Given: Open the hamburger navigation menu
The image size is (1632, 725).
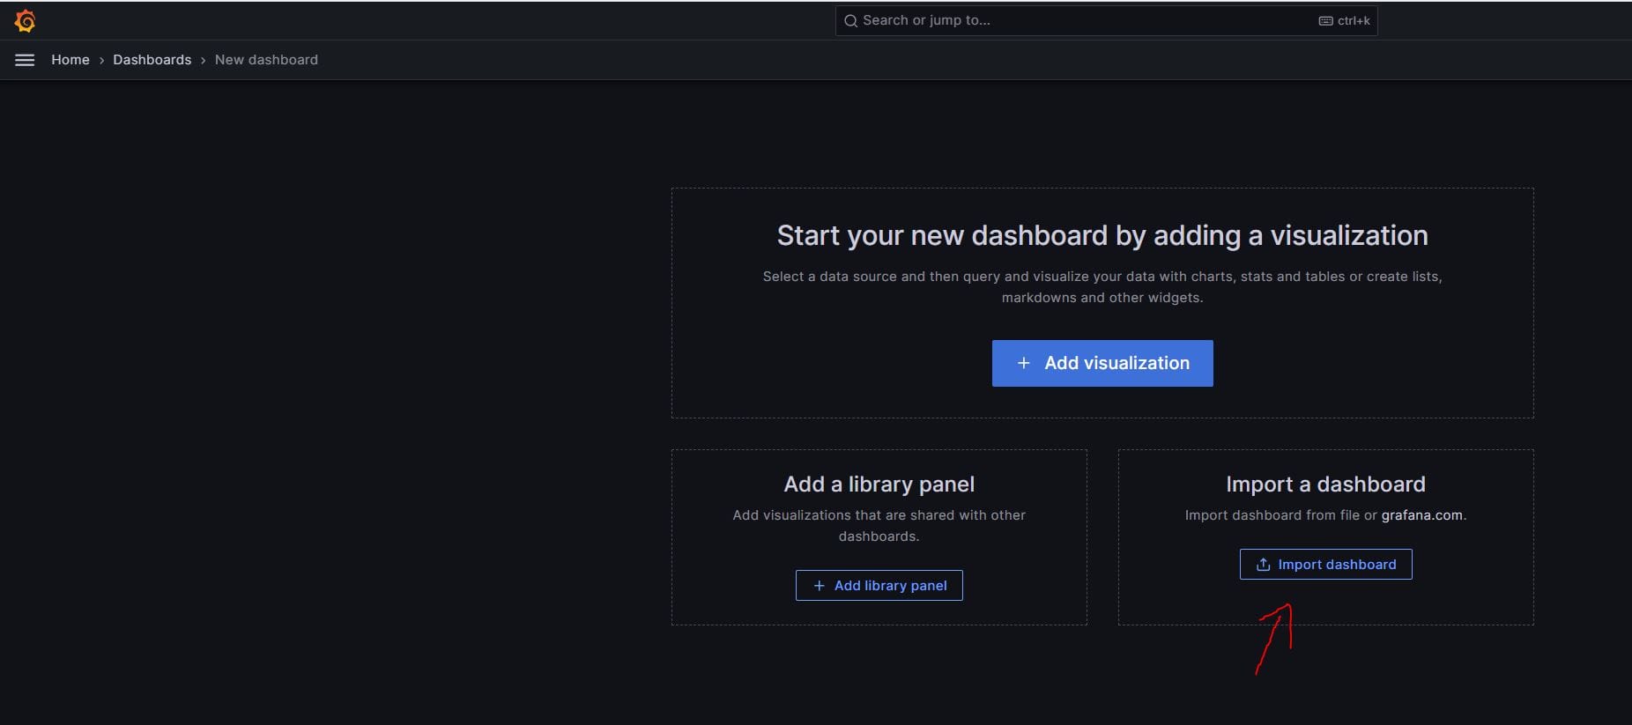Looking at the screenshot, I should click(25, 60).
